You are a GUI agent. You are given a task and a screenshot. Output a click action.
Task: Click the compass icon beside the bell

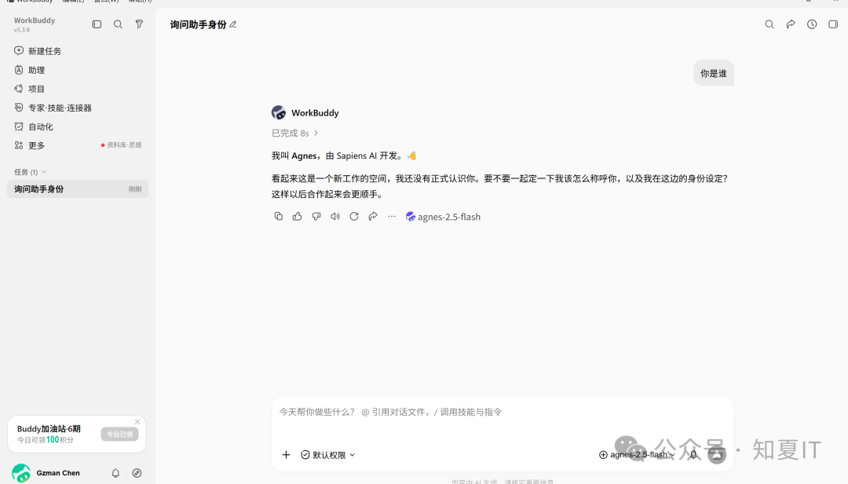137,473
